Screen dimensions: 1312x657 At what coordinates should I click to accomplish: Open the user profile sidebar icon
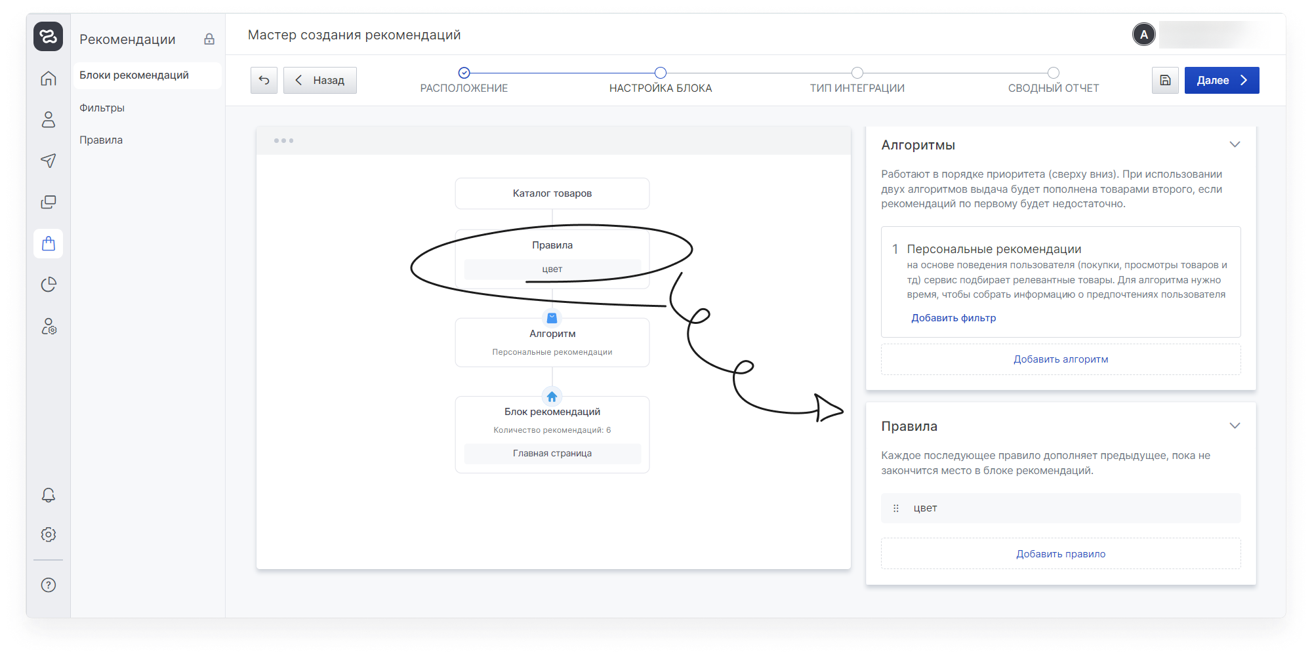(49, 119)
